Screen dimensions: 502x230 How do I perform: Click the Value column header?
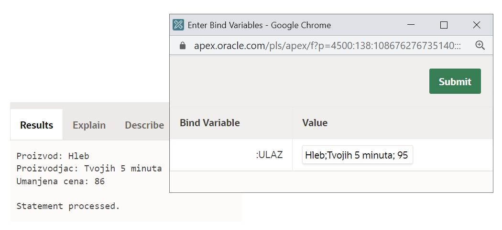click(315, 123)
